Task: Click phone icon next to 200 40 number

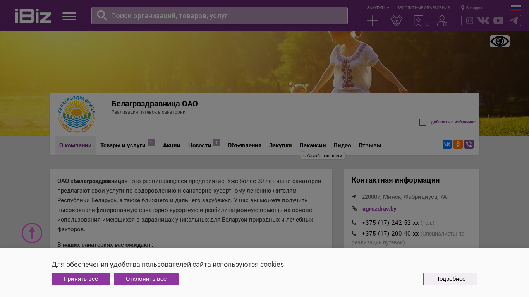Action: pos(354,234)
